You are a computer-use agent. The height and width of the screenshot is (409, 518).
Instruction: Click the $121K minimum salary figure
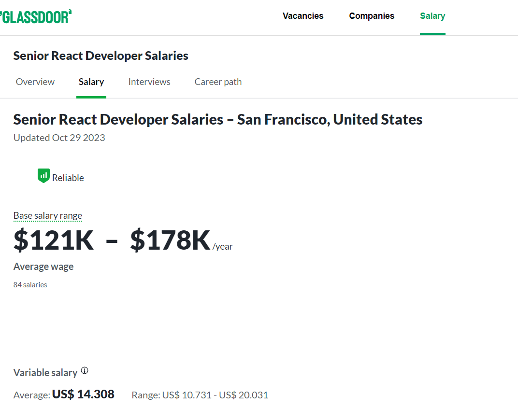(x=54, y=240)
